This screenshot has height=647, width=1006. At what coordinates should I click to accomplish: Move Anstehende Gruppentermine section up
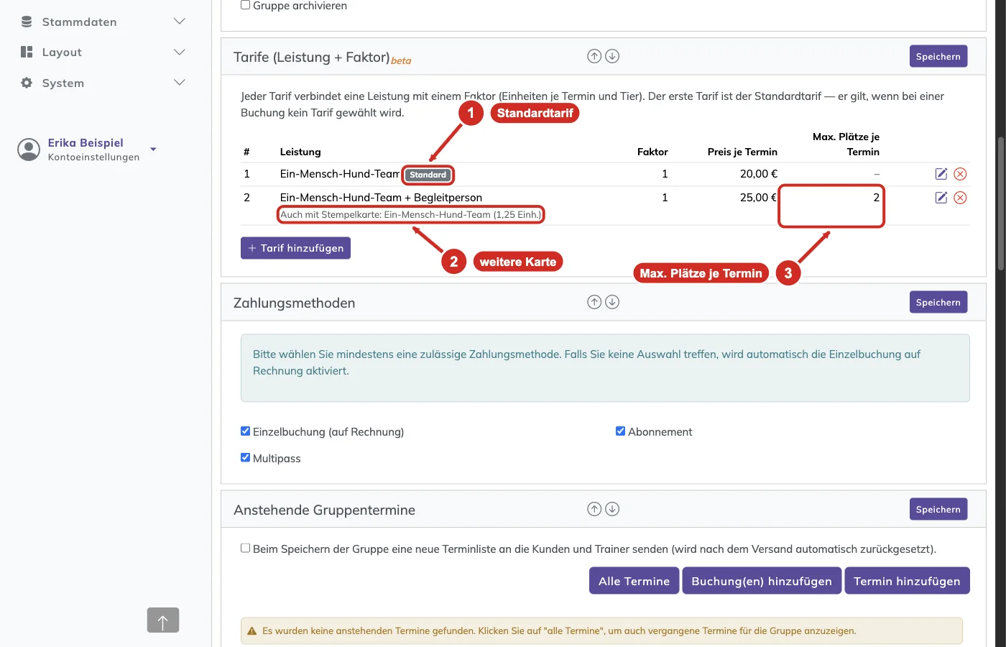(594, 509)
